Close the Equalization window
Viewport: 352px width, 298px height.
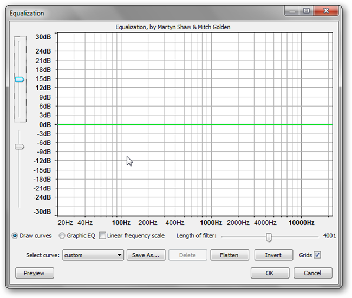pyautogui.click(x=326, y=11)
